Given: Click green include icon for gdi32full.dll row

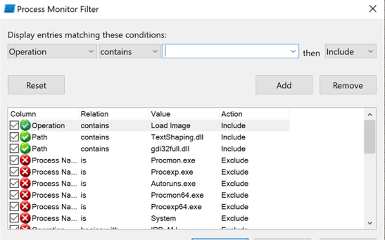Looking at the screenshot, I should coord(26,148).
